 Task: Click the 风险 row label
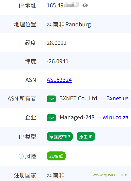[x=31, y=156]
